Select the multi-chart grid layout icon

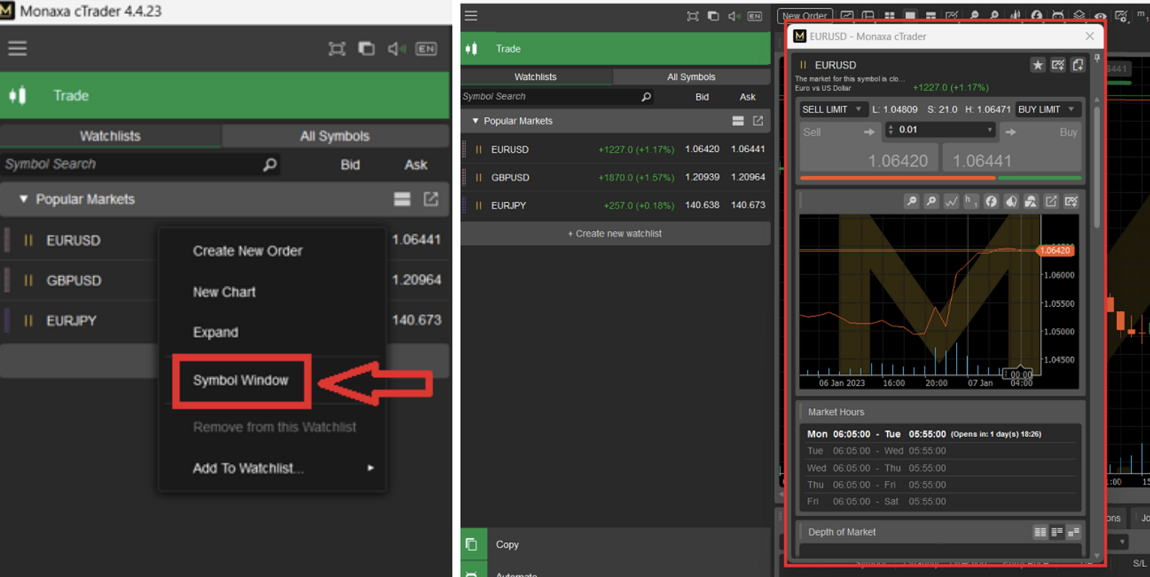[889, 15]
